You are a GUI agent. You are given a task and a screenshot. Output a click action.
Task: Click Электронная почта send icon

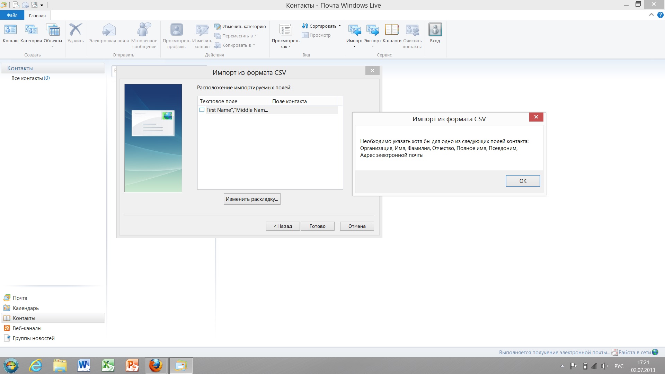point(109,34)
